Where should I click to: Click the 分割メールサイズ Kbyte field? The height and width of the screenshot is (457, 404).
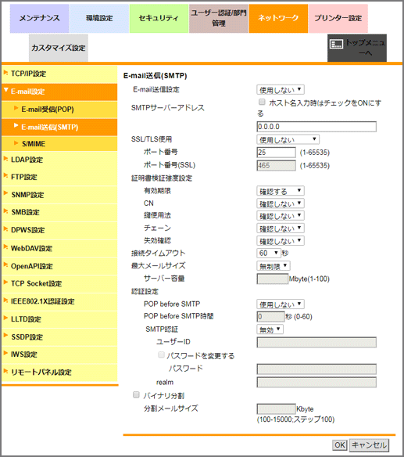pos(276,409)
